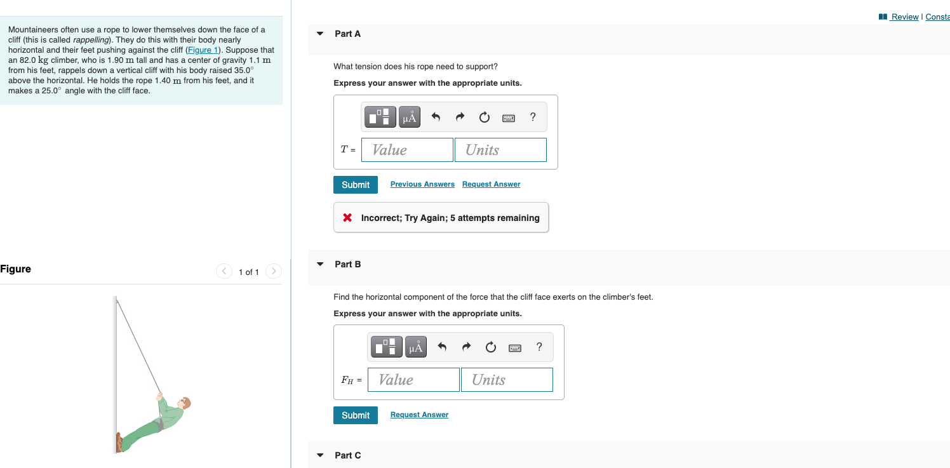Image resolution: width=950 pixels, height=468 pixels.
Task: Open the μÅ units menu in Part B
Action: (415, 347)
